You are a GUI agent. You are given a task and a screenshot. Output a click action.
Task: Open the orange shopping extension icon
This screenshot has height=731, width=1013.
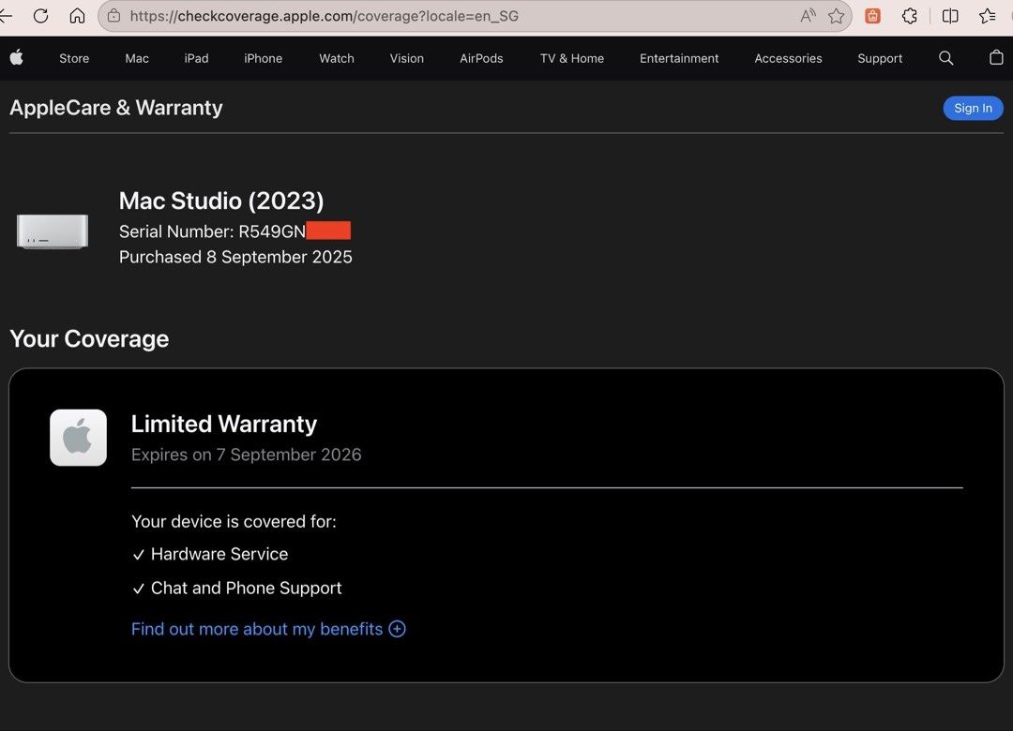click(x=873, y=16)
